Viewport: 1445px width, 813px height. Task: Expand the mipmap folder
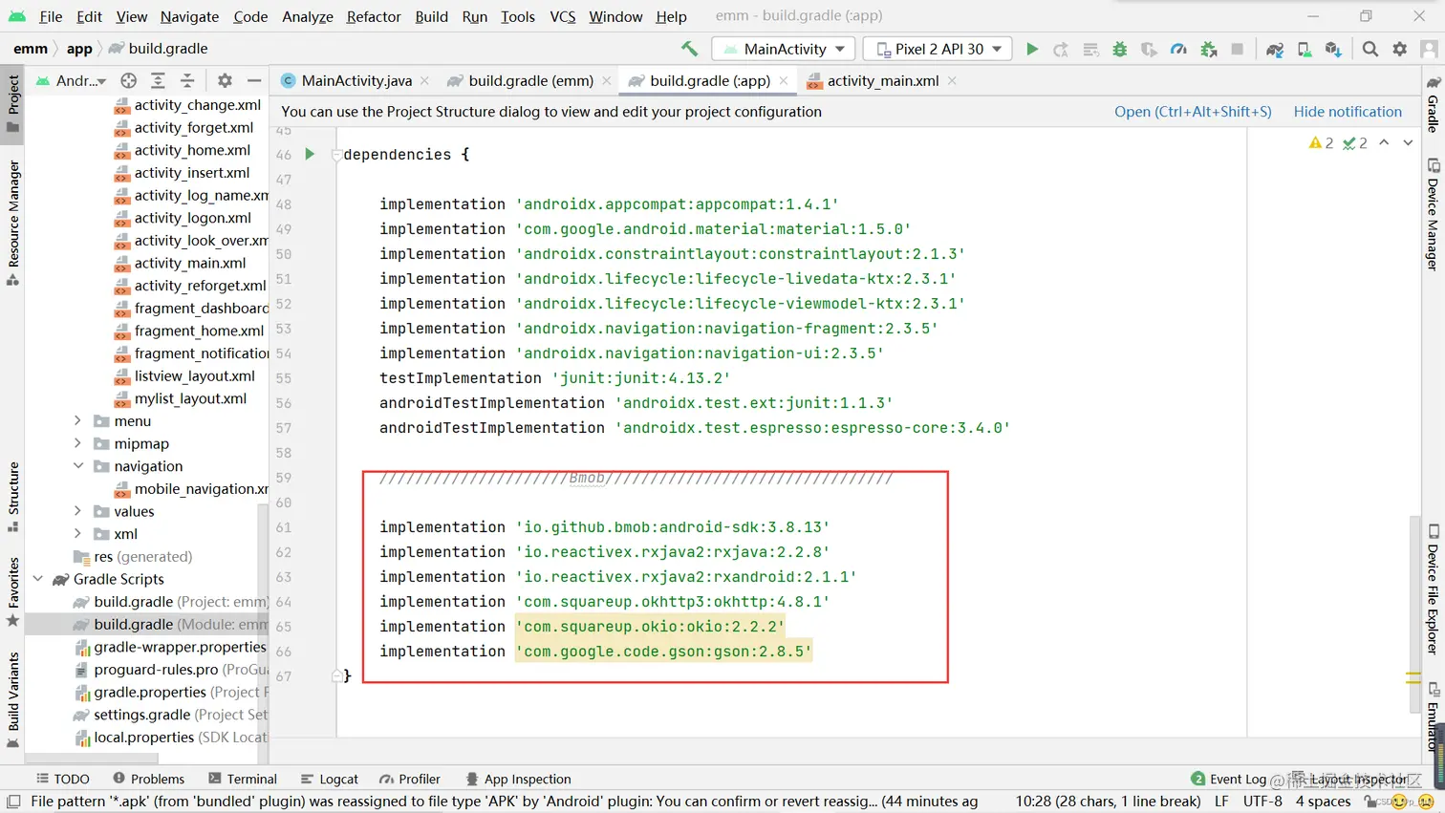[77, 443]
